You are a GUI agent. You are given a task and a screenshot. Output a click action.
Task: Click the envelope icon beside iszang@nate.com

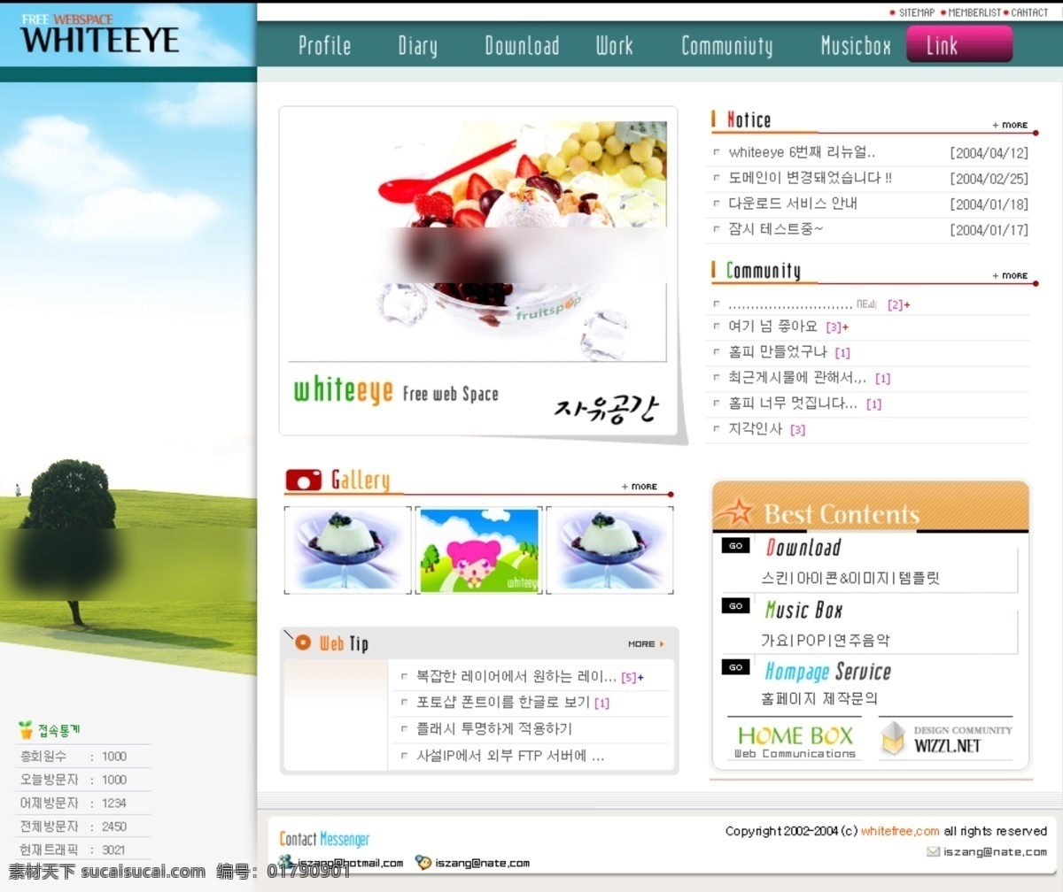(x=933, y=851)
